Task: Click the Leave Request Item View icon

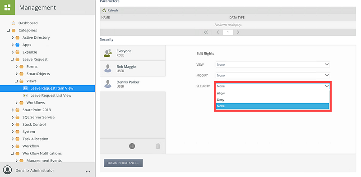Action: 25,88
